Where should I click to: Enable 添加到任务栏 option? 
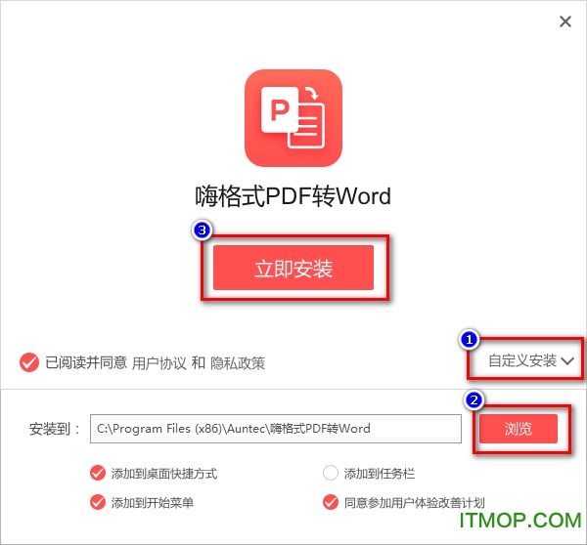331,473
